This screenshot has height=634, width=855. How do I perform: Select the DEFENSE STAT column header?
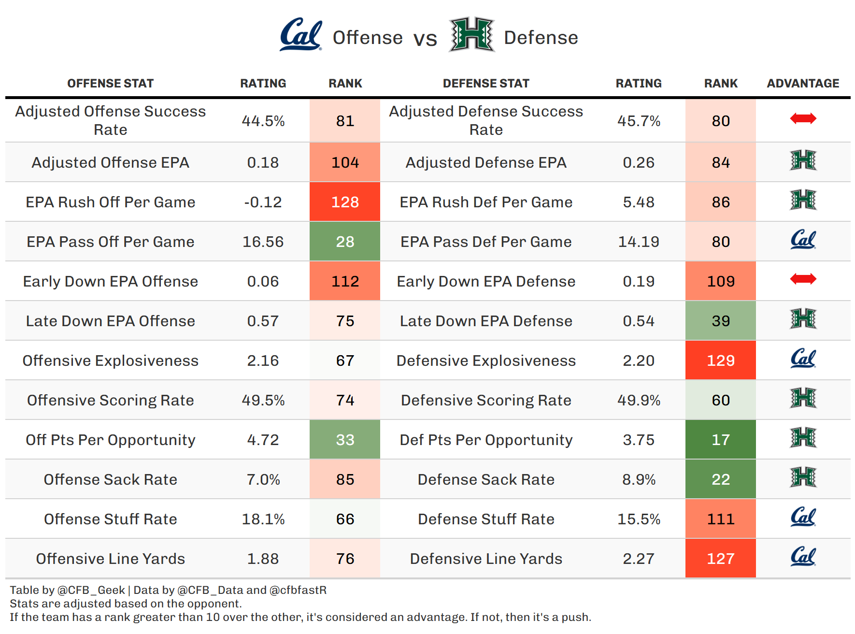pyautogui.click(x=486, y=84)
